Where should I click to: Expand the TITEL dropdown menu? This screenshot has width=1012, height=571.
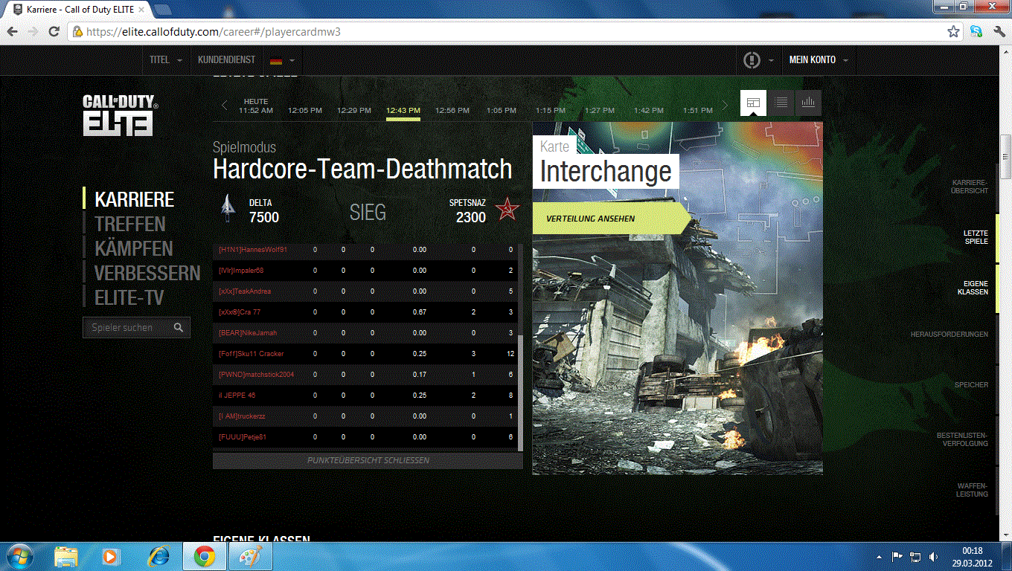tap(166, 60)
